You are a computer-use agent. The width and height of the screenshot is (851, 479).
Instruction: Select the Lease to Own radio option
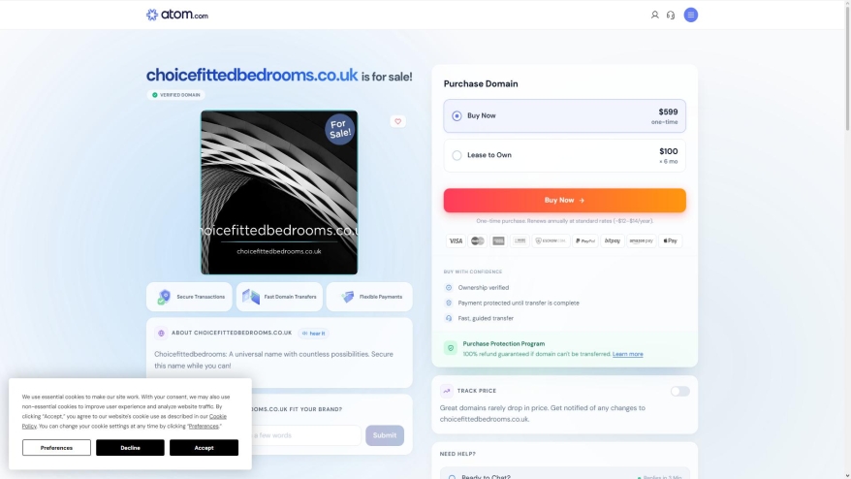click(457, 155)
